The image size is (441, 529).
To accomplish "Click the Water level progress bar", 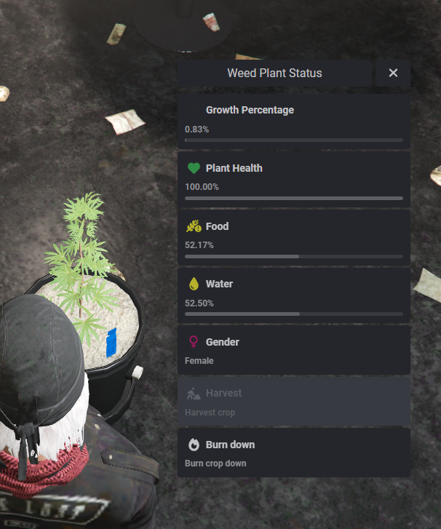I will (x=294, y=314).
